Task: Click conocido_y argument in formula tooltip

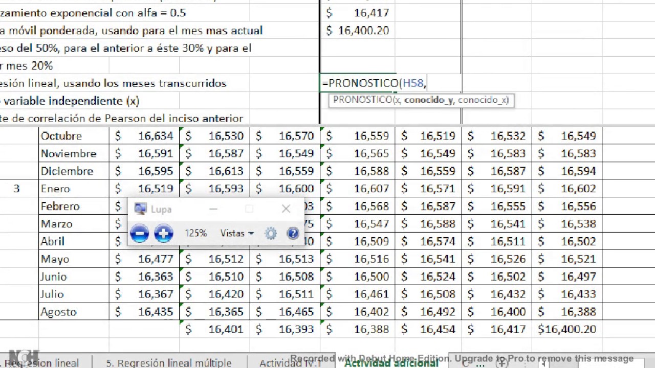Action: pyautogui.click(x=428, y=100)
